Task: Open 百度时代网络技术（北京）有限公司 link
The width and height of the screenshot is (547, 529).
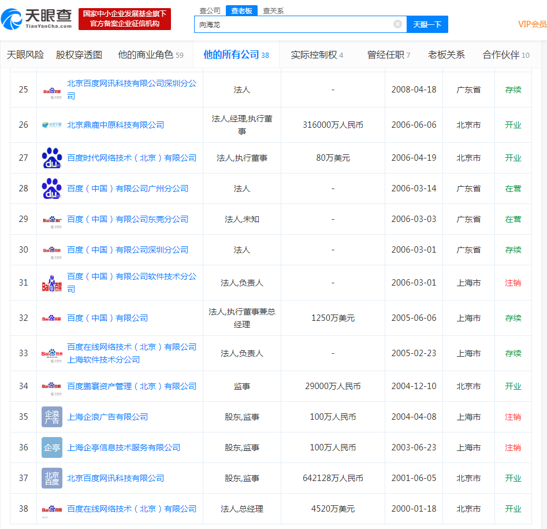Action: pyautogui.click(x=132, y=158)
